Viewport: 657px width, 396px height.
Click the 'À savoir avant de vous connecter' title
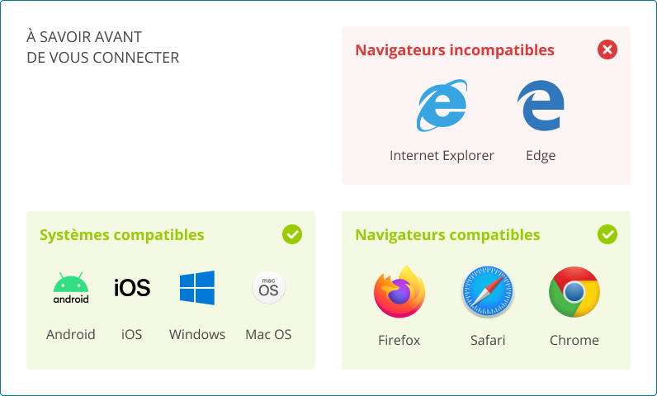pos(103,47)
